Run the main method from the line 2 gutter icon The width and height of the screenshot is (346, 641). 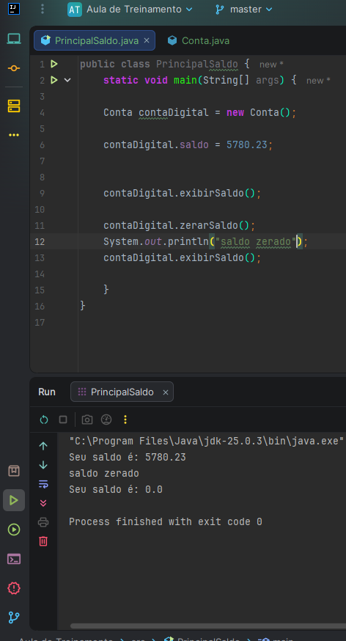pyautogui.click(x=54, y=80)
